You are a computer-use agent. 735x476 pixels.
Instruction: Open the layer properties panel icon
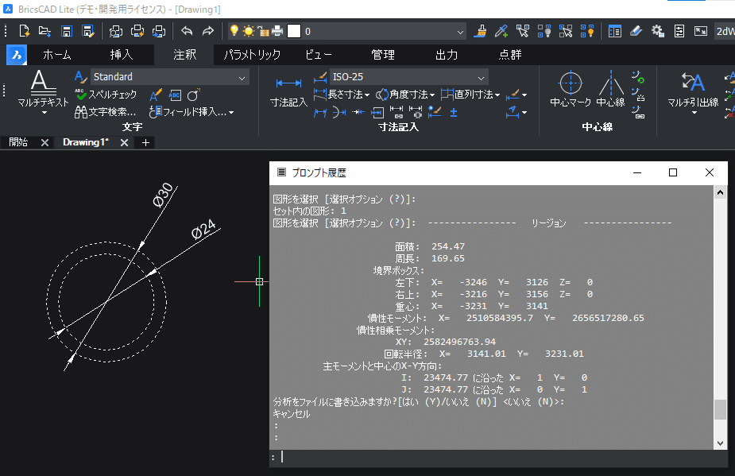click(x=614, y=32)
